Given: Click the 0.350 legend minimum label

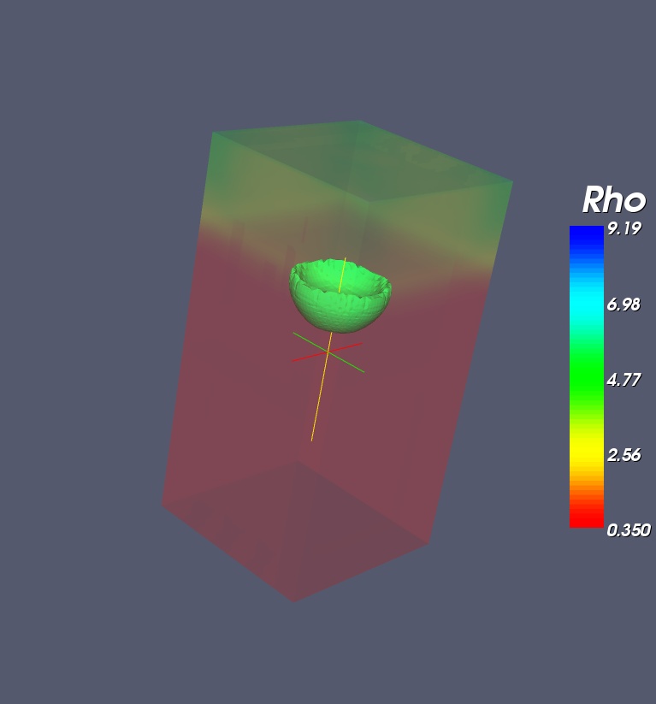Looking at the screenshot, I should pyautogui.click(x=628, y=530).
